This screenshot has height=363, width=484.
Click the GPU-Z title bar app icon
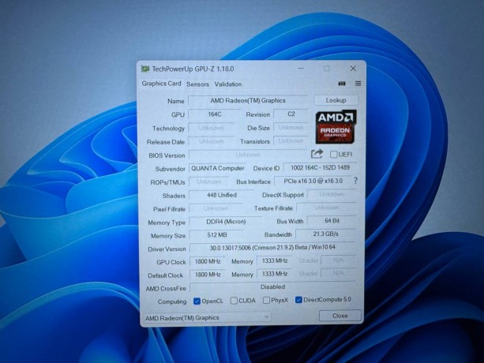tap(145, 69)
